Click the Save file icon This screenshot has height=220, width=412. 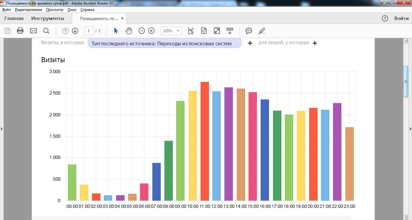tap(8, 31)
